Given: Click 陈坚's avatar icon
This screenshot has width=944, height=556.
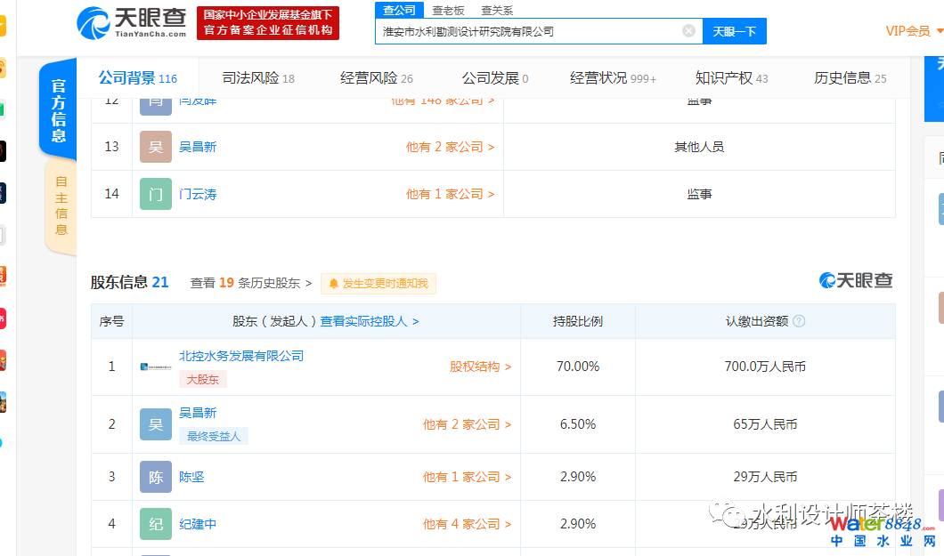Looking at the screenshot, I should click(x=156, y=477).
